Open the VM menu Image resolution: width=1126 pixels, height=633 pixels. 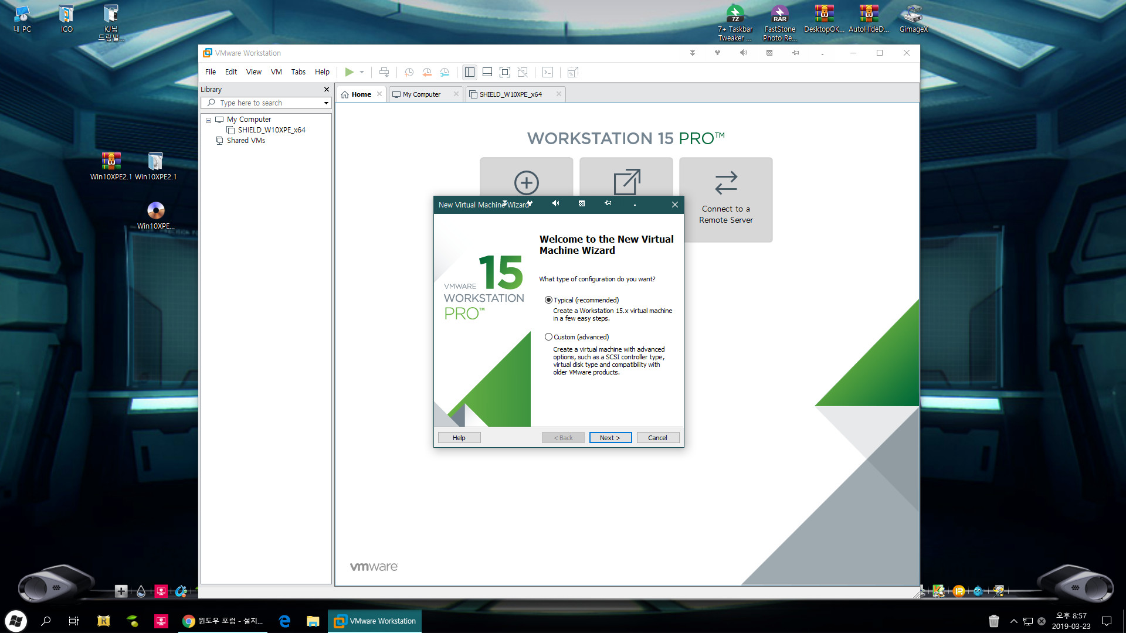pyautogui.click(x=276, y=72)
